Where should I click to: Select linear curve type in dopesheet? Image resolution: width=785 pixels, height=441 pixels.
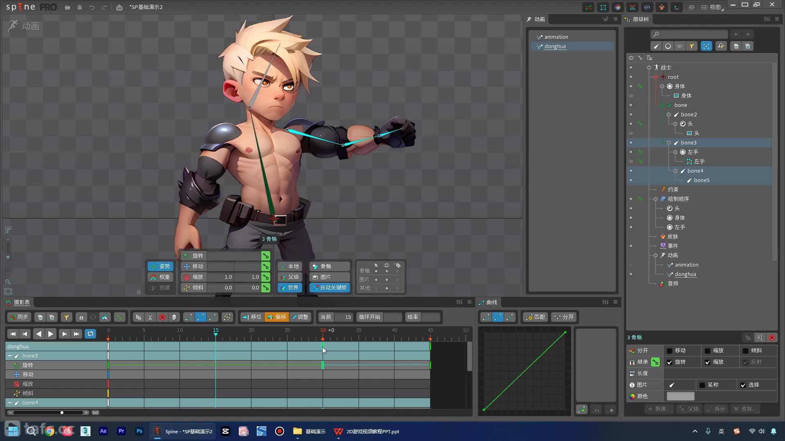(x=201, y=317)
